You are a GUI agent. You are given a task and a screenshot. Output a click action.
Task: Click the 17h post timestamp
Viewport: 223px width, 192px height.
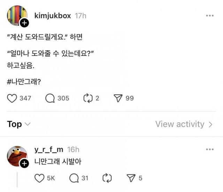pos(80,16)
